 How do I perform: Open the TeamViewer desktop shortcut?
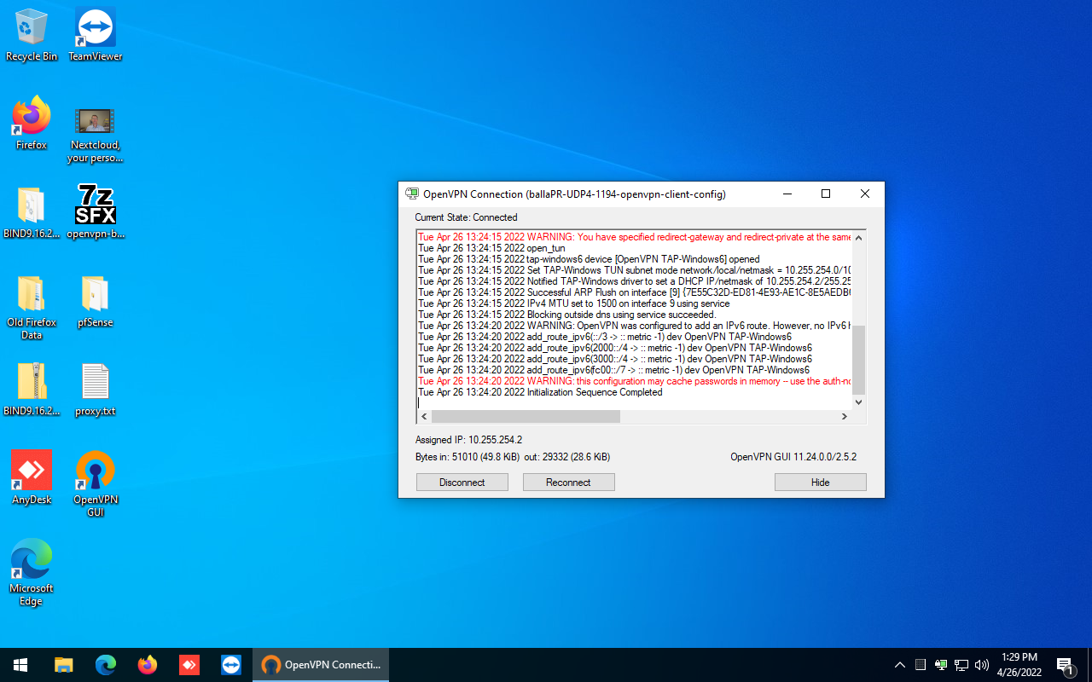point(96,28)
